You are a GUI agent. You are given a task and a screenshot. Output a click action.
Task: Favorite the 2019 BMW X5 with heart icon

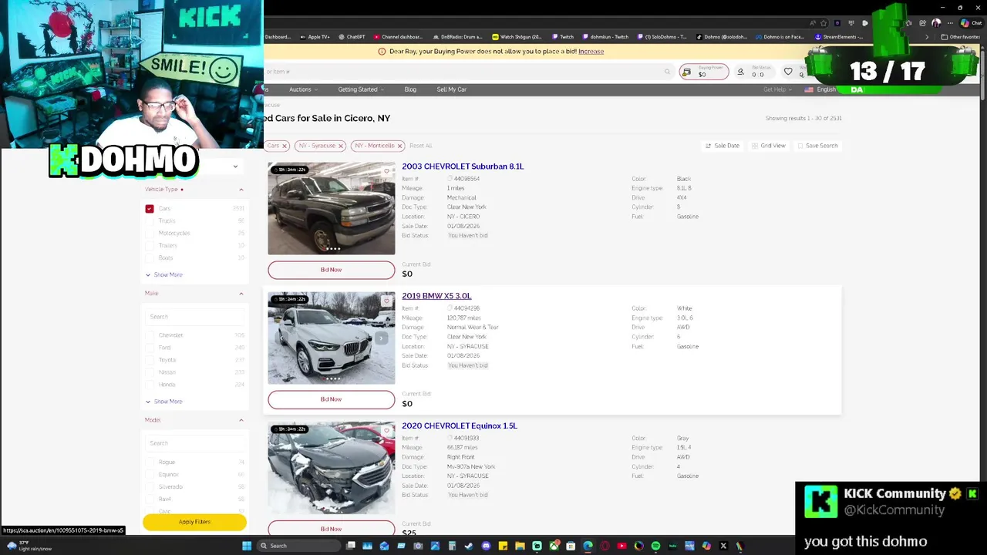coord(386,301)
